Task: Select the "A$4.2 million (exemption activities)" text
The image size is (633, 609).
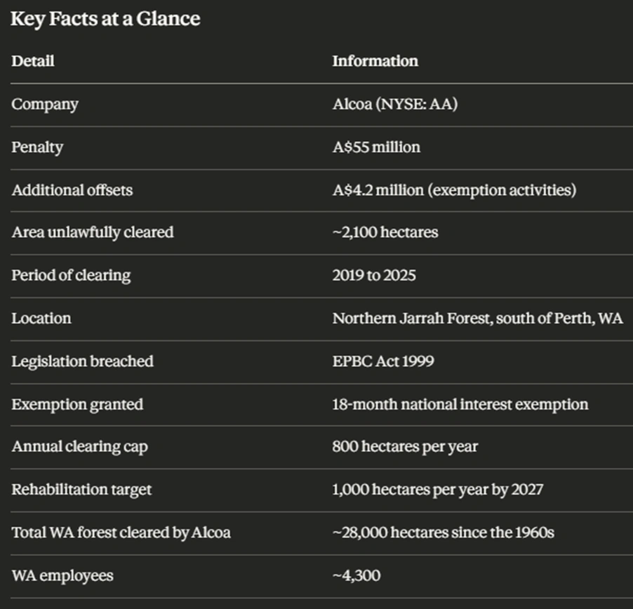Action: click(x=454, y=190)
